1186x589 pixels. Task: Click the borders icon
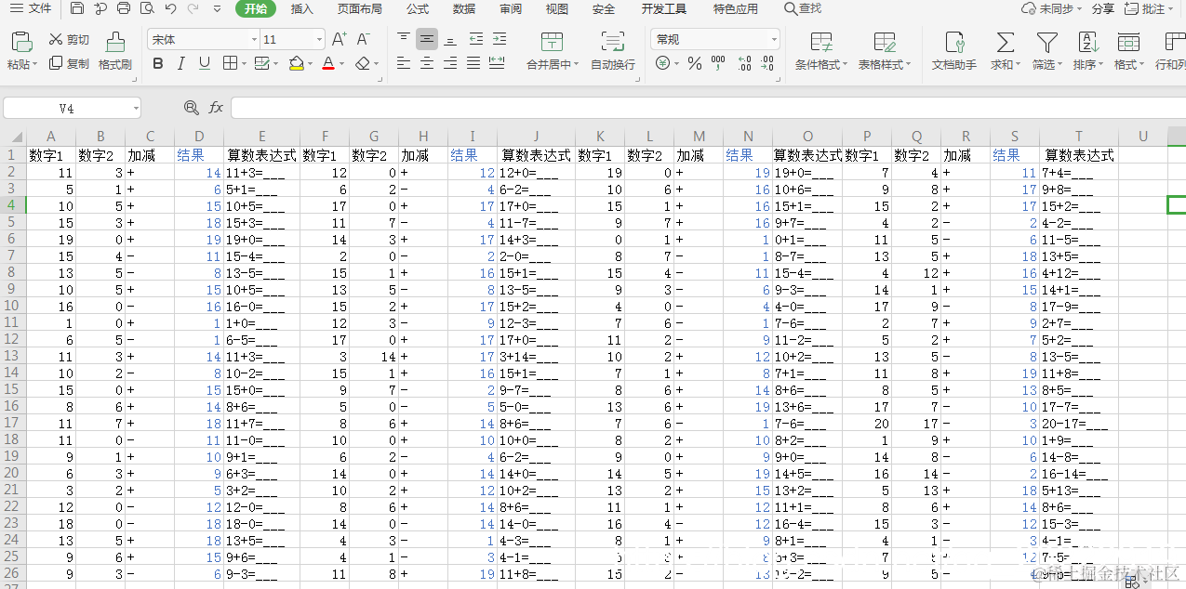coord(229,63)
